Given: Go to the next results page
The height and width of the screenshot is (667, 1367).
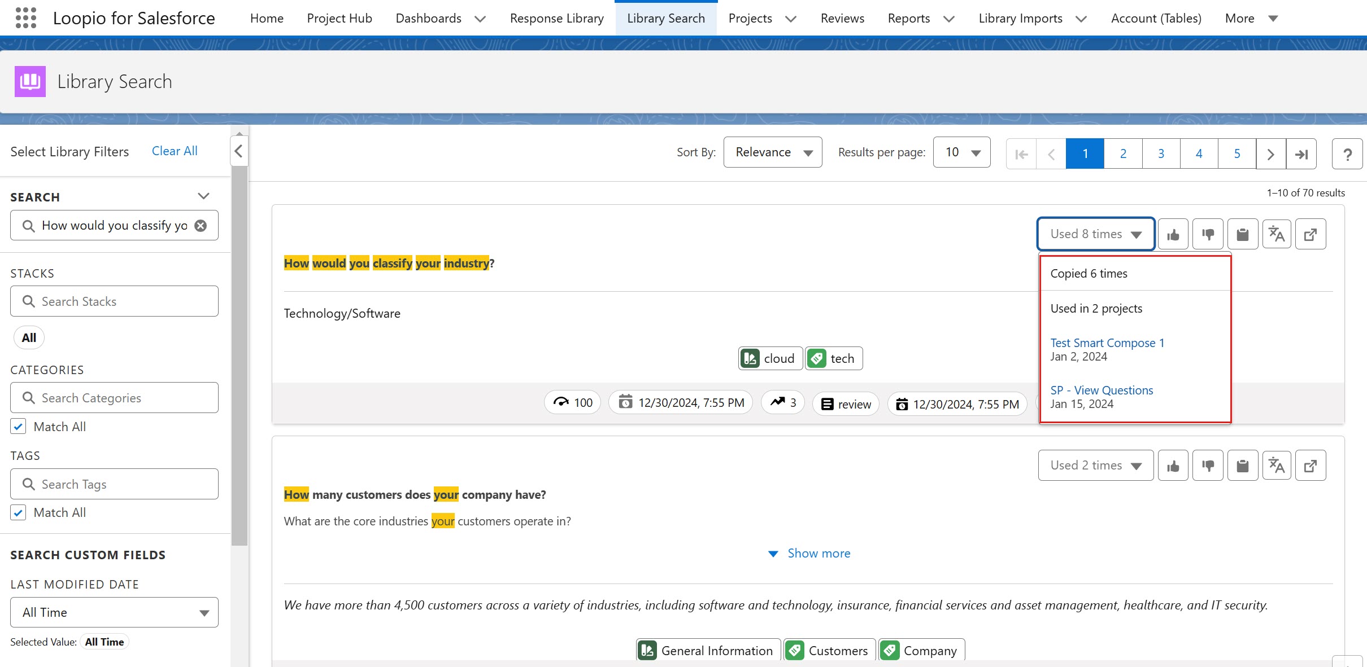Looking at the screenshot, I should 1271,153.
